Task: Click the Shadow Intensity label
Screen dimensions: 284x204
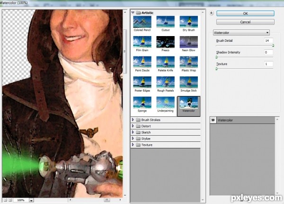Action: coord(228,52)
